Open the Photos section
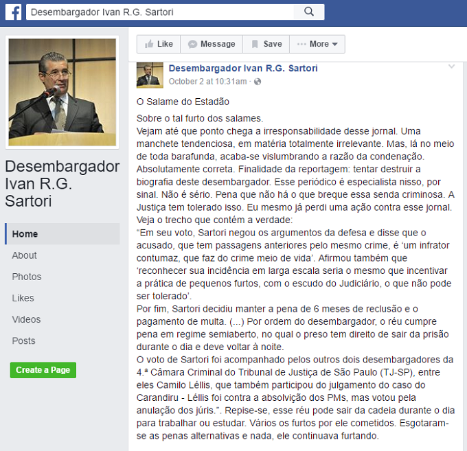467x451 pixels. [x=27, y=277]
